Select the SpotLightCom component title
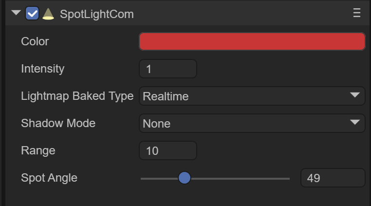Viewport: 371px width, 206px height. tap(96, 14)
